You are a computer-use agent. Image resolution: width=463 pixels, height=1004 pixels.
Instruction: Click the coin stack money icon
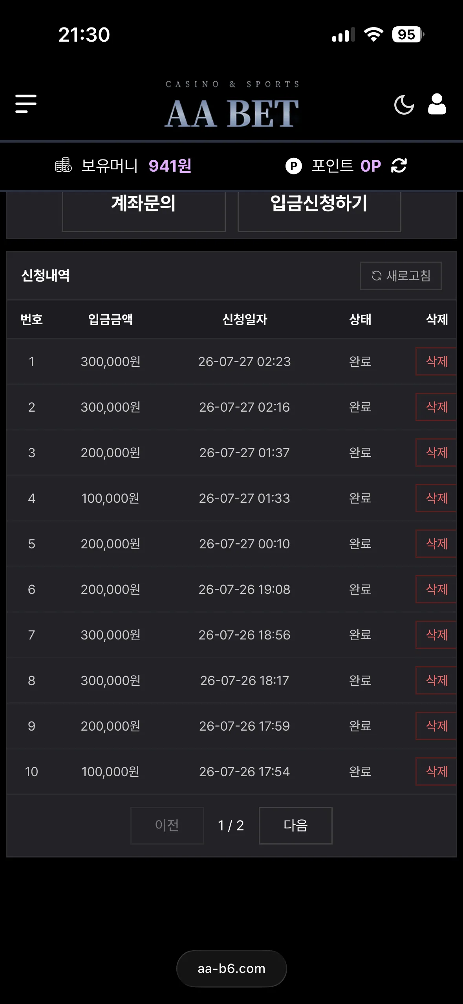click(63, 165)
